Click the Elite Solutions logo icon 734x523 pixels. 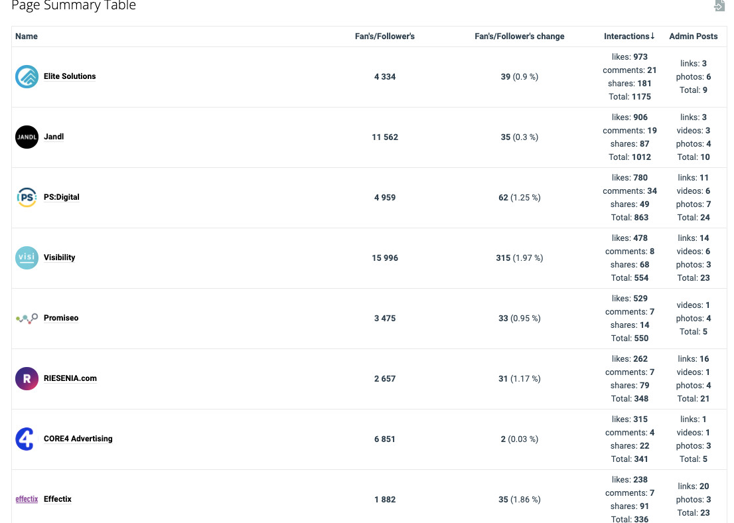27,77
